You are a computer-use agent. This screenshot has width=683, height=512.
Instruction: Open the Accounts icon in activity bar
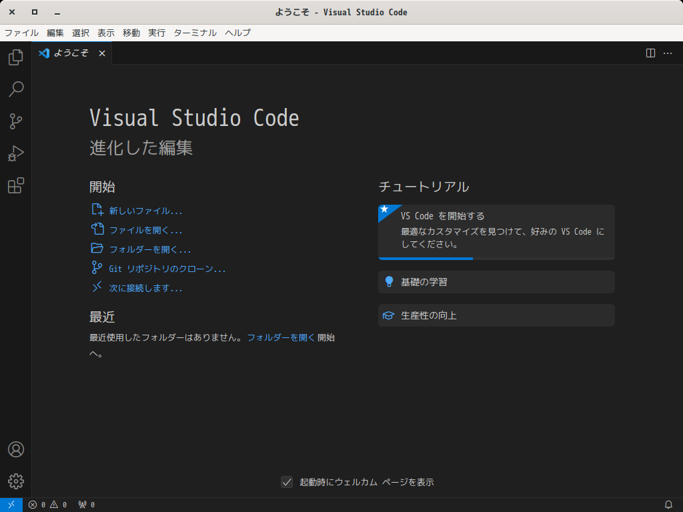coord(16,449)
